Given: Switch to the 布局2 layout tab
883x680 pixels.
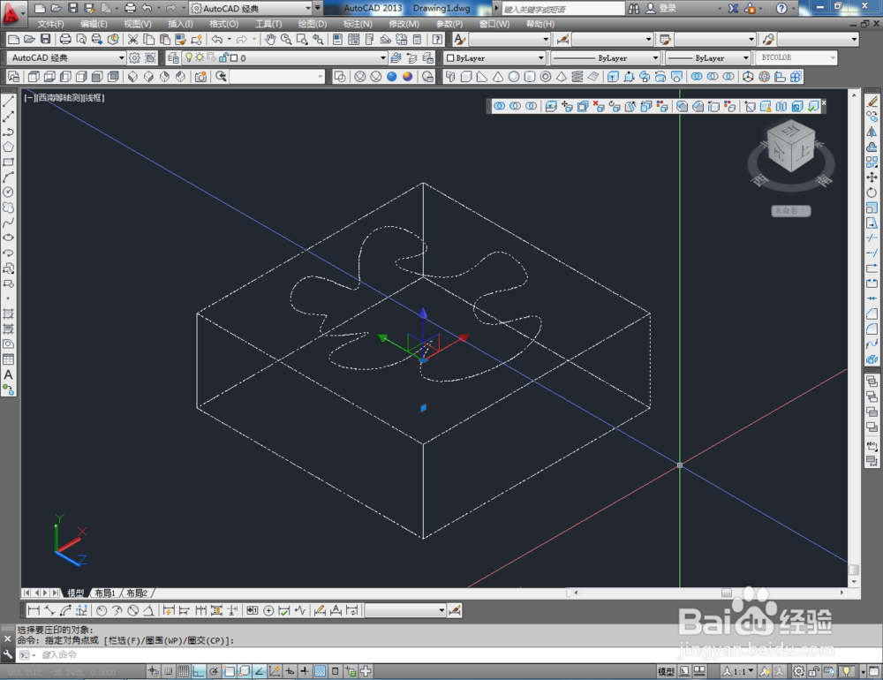Looking at the screenshot, I should (137, 593).
